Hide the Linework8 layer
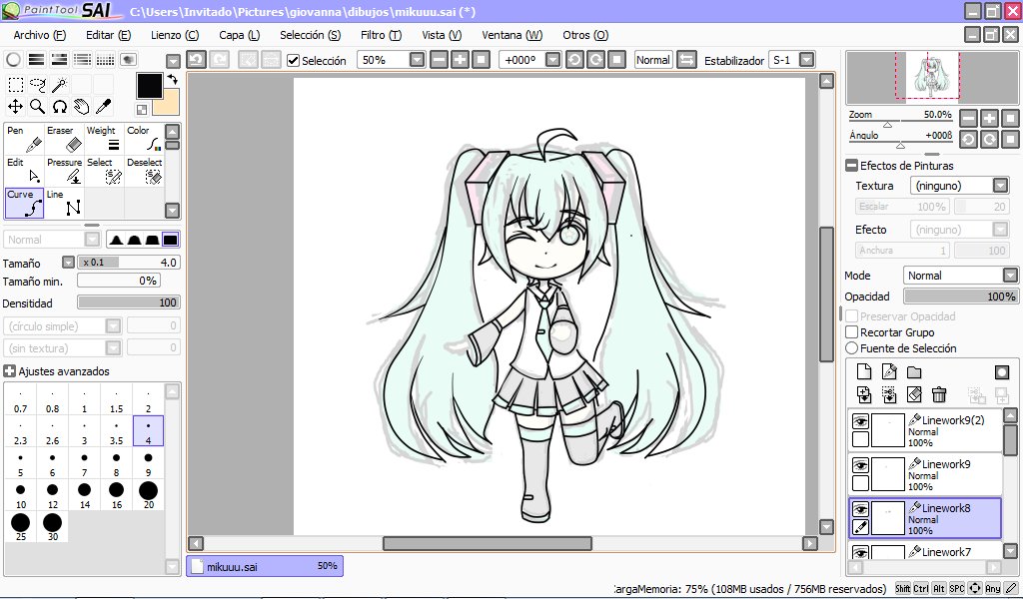This screenshot has width=1023, height=599. (860, 510)
